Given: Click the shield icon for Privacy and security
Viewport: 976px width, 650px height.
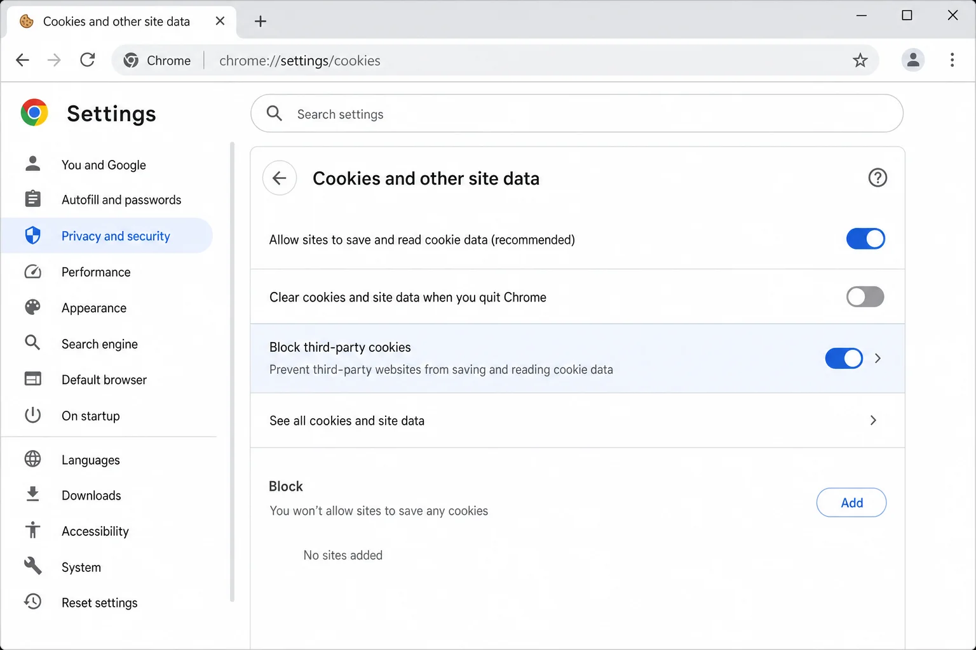Looking at the screenshot, I should tap(32, 235).
